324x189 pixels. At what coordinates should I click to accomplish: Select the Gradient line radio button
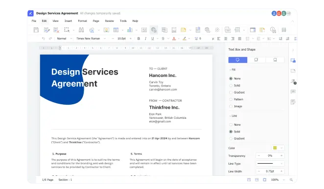tap(231, 139)
